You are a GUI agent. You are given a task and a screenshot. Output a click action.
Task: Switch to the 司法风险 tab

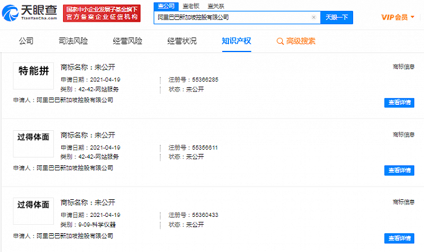click(x=73, y=41)
